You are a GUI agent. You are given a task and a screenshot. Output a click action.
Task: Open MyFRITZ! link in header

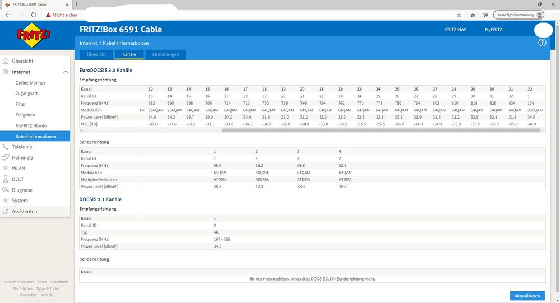494,30
